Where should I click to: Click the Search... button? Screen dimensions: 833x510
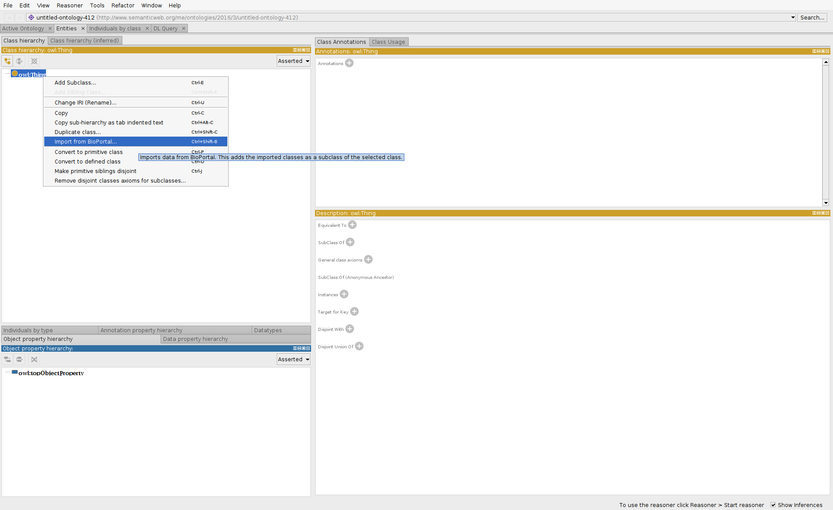812,18
